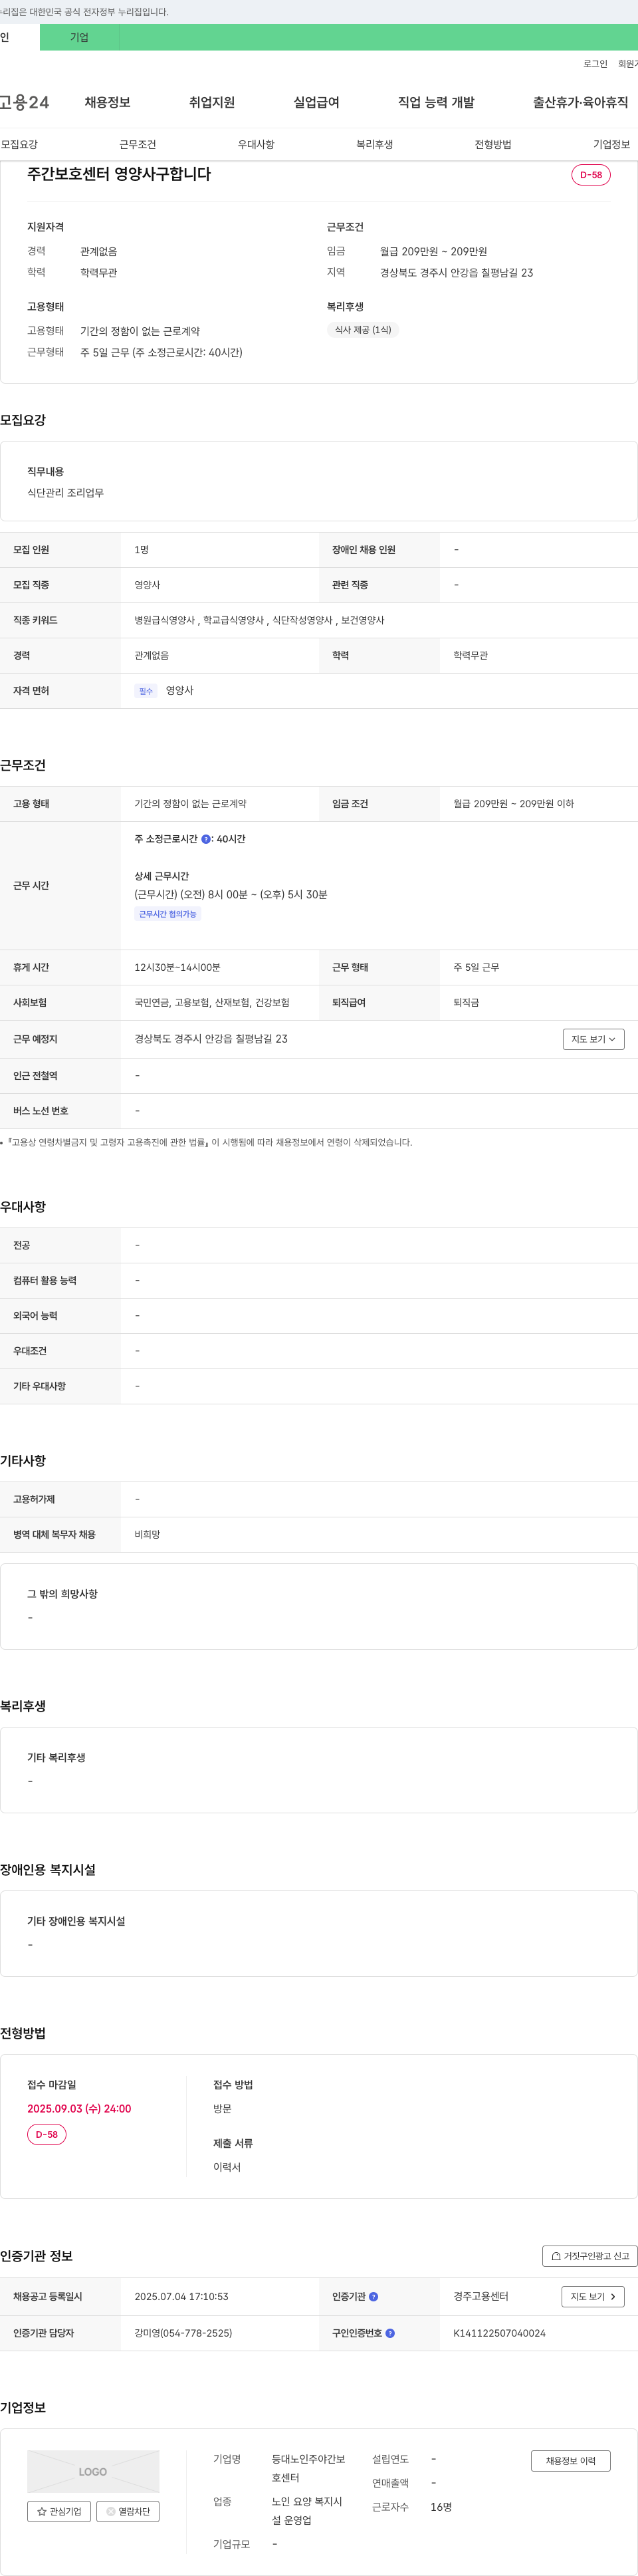The image size is (638, 2576).
Task: Open the 실업급여 menu
Action: click(x=316, y=102)
